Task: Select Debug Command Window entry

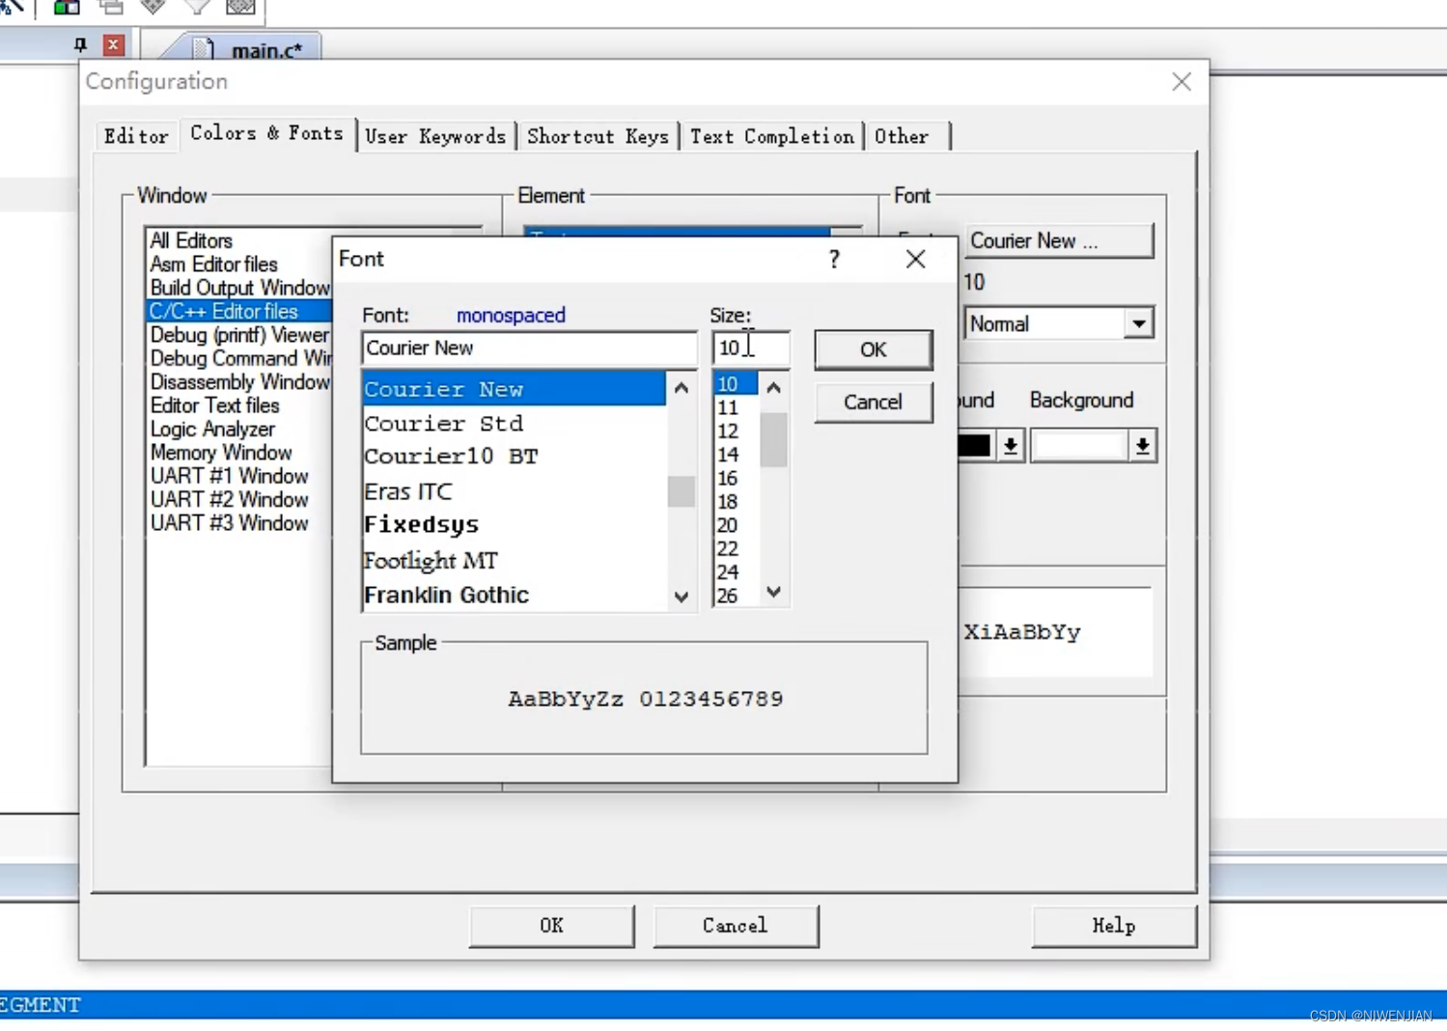Action: pyautogui.click(x=239, y=358)
